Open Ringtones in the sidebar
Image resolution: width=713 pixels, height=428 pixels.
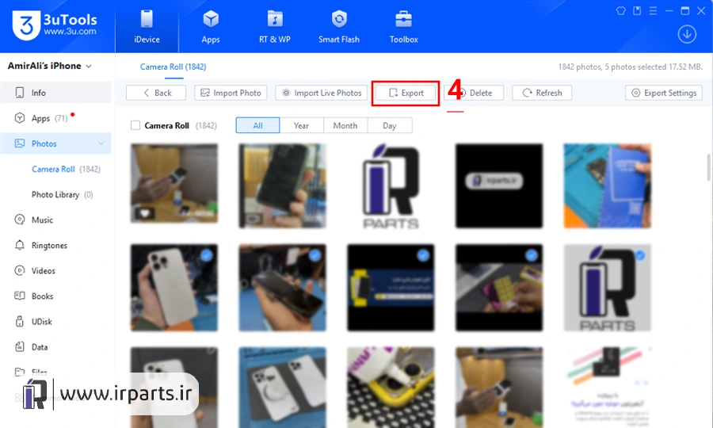[55, 245]
